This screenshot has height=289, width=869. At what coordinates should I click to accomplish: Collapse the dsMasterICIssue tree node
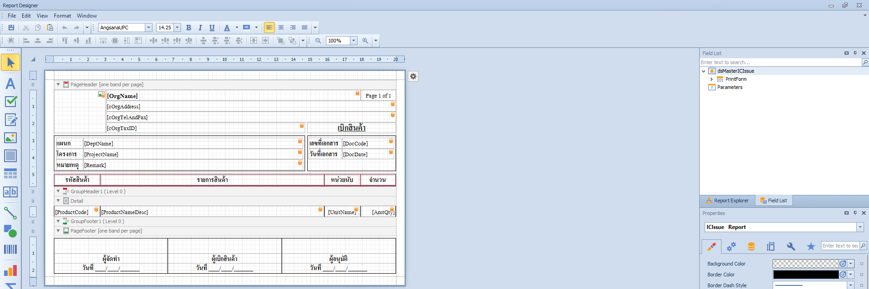tap(704, 71)
